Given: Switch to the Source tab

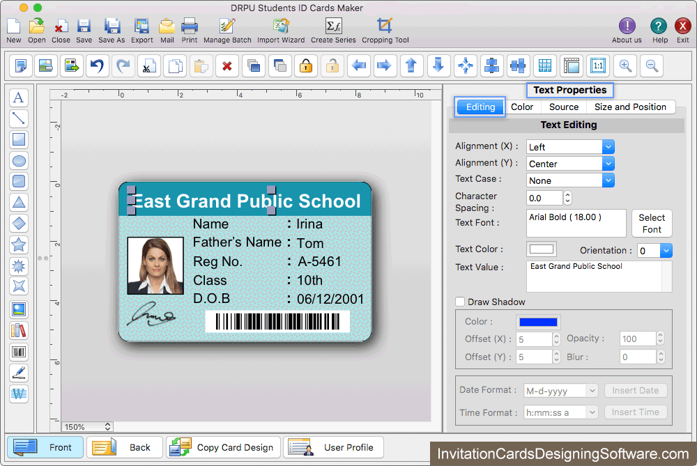Looking at the screenshot, I should click(x=564, y=107).
